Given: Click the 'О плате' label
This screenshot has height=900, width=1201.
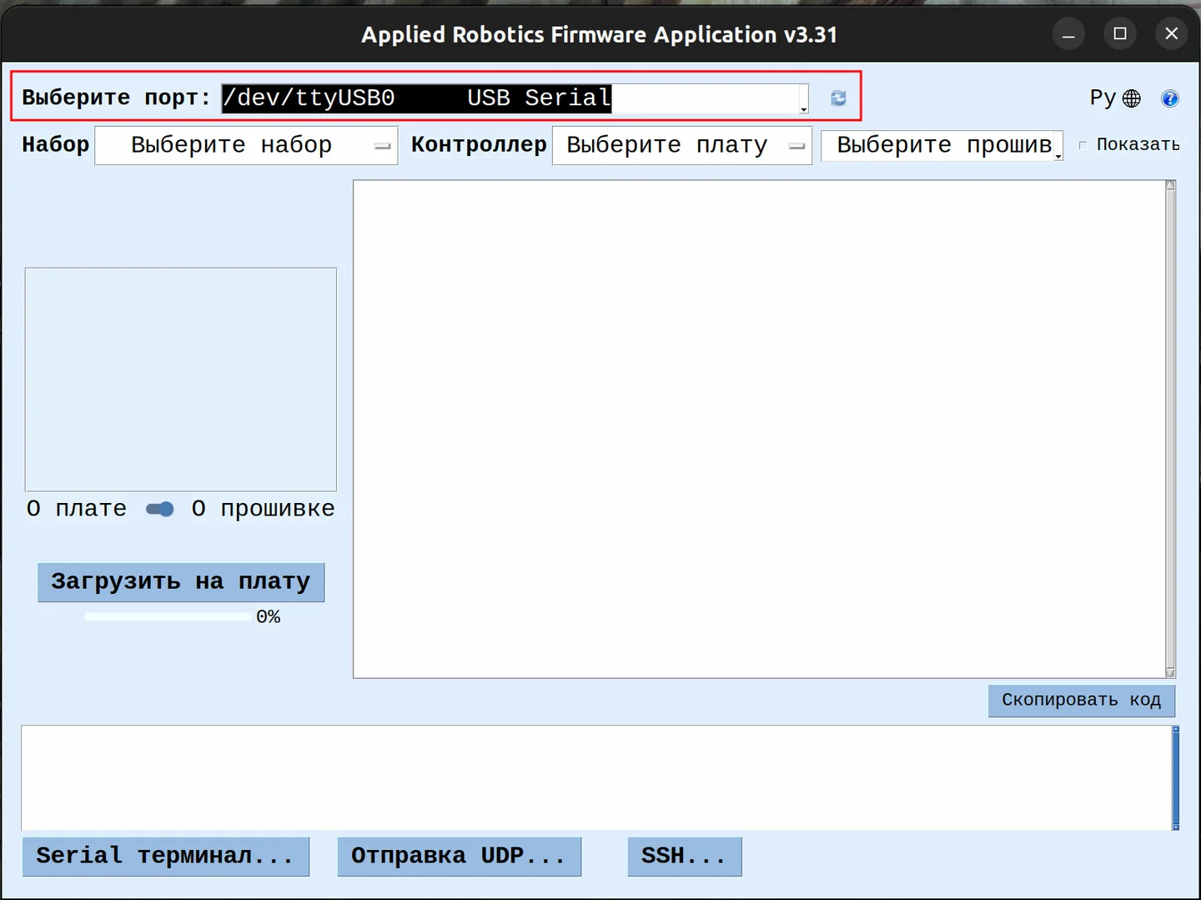Looking at the screenshot, I should coord(77,509).
